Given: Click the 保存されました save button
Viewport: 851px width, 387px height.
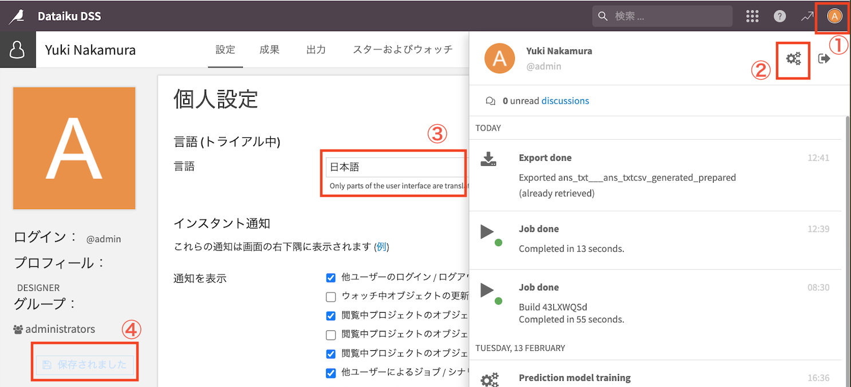Looking at the screenshot, I should pos(85,365).
